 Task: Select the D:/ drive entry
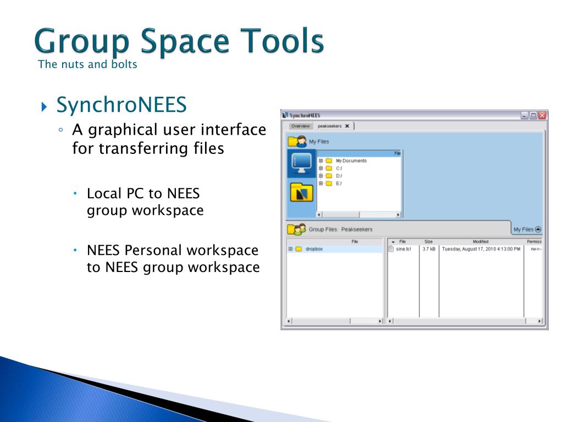click(x=339, y=176)
